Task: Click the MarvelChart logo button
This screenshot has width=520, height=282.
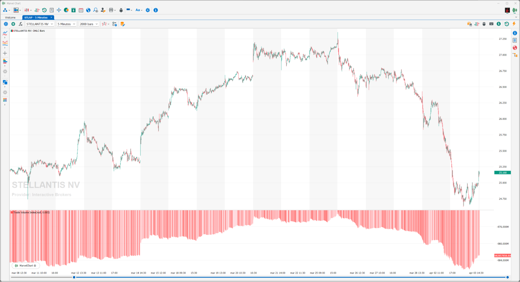Action: tap(26, 266)
